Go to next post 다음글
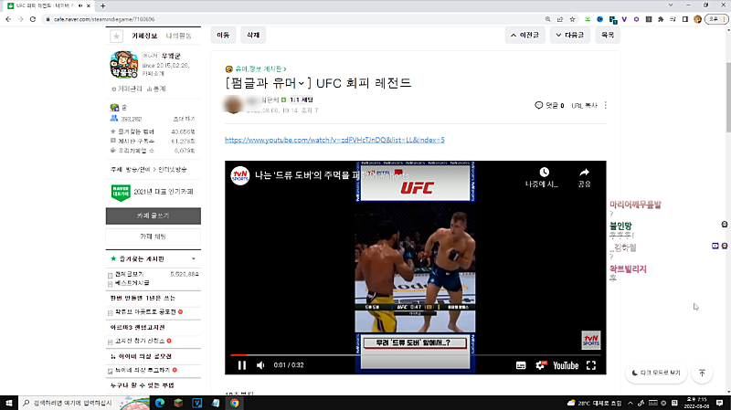This screenshot has width=731, height=410. [570, 35]
